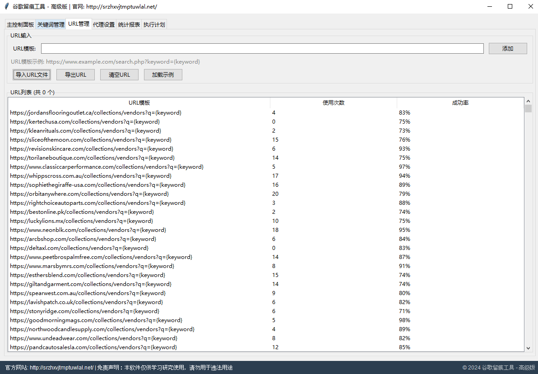The height and width of the screenshot is (374, 538).
Task: Open the 执行计划 tab
Action: click(154, 25)
